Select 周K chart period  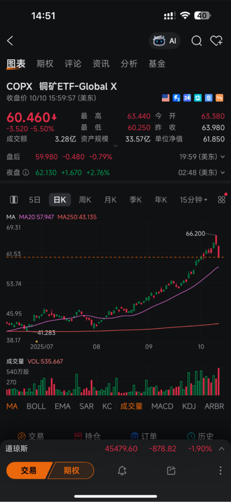tap(85, 200)
